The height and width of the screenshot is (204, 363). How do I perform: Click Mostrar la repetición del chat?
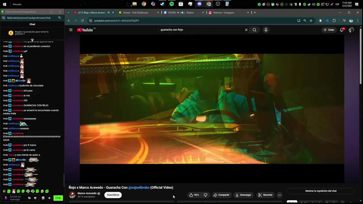[321, 191]
